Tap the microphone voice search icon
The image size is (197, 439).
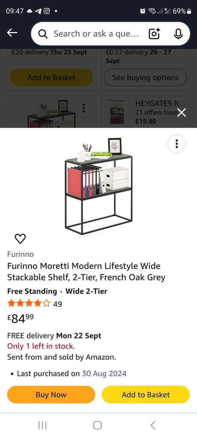[x=178, y=33]
